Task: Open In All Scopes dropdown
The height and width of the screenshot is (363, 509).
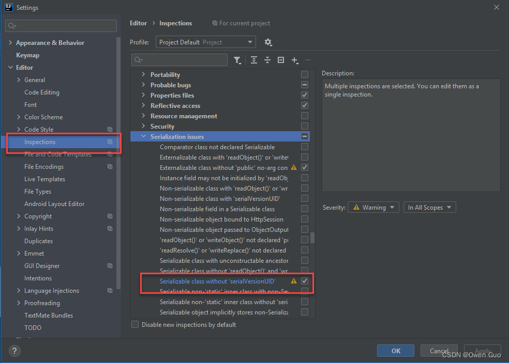Action: (x=429, y=208)
